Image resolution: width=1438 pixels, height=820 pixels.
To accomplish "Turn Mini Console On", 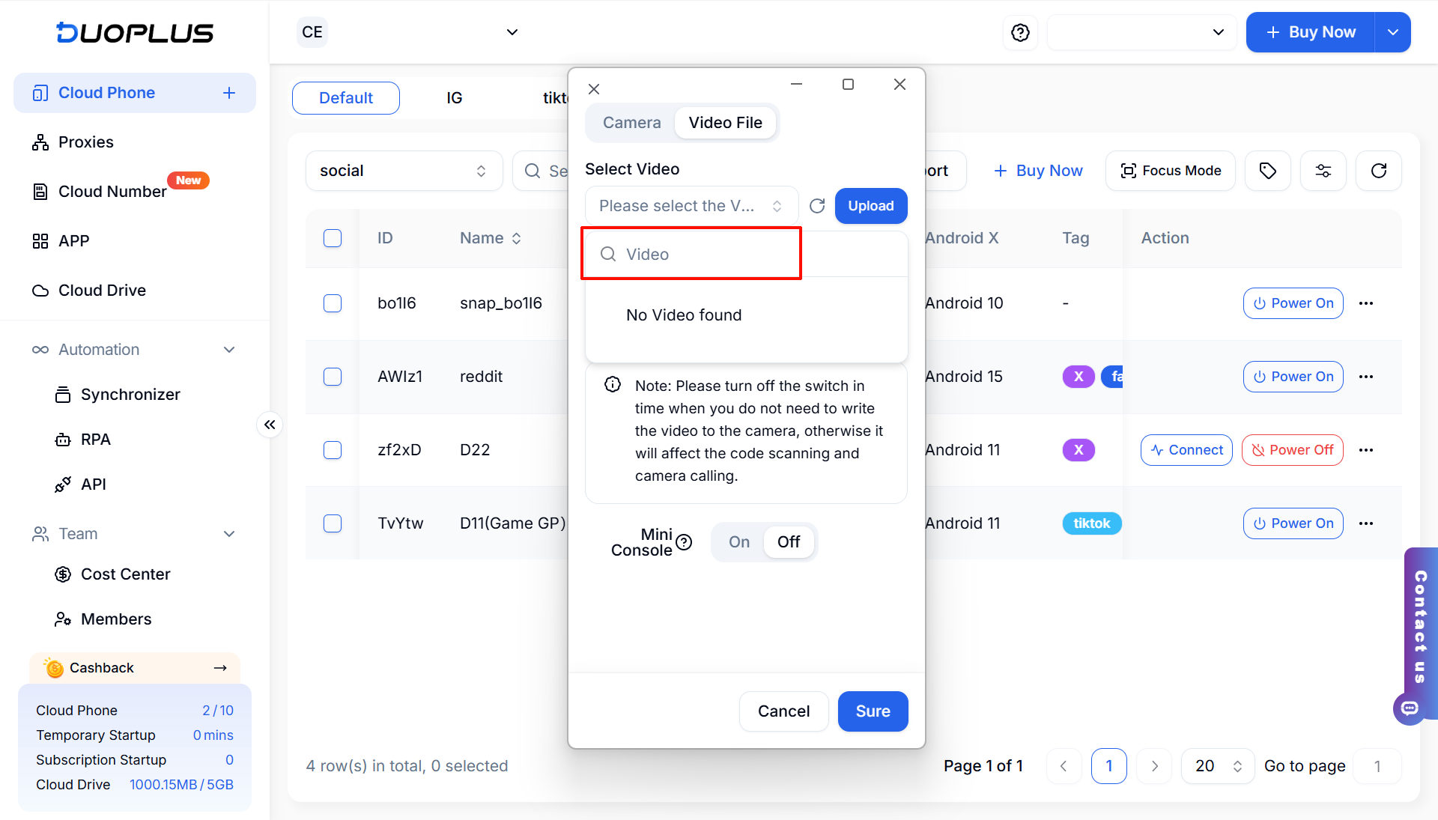I will pyautogui.click(x=739, y=542).
